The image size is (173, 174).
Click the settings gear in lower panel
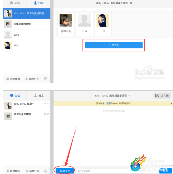[46, 171]
